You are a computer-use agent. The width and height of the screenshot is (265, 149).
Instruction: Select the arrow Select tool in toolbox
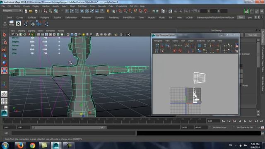click(5, 35)
